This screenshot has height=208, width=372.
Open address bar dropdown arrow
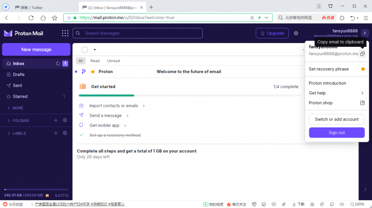coord(266,18)
